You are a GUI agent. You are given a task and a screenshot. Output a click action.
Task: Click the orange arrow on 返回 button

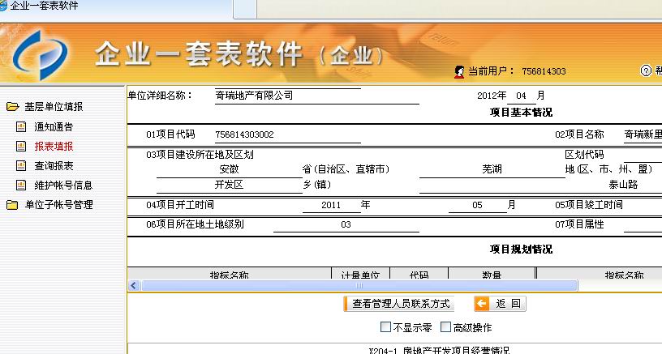click(x=482, y=304)
